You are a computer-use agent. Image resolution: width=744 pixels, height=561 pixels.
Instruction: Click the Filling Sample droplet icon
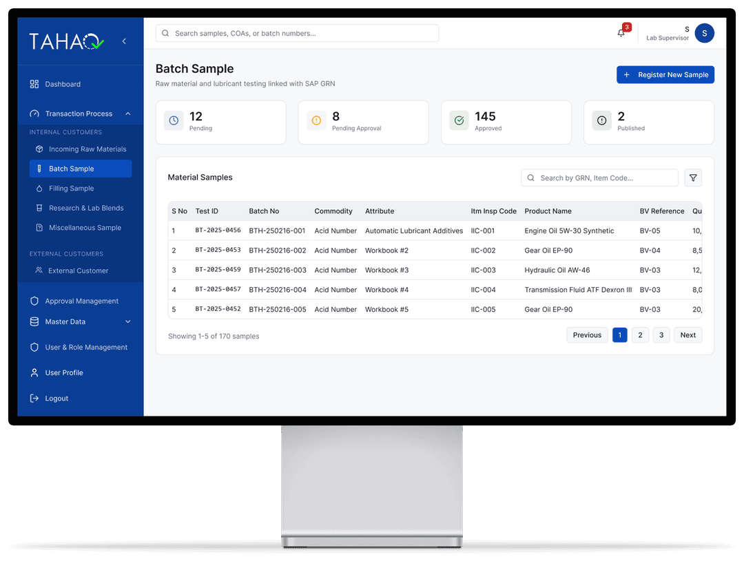(39, 189)
